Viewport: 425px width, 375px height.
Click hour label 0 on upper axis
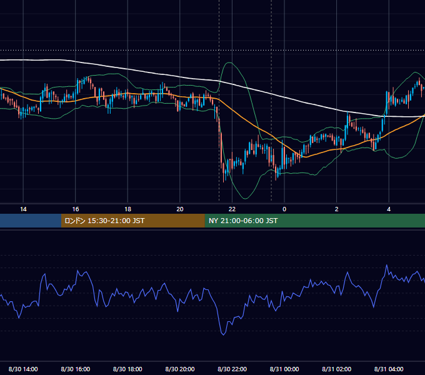[284, 209]
